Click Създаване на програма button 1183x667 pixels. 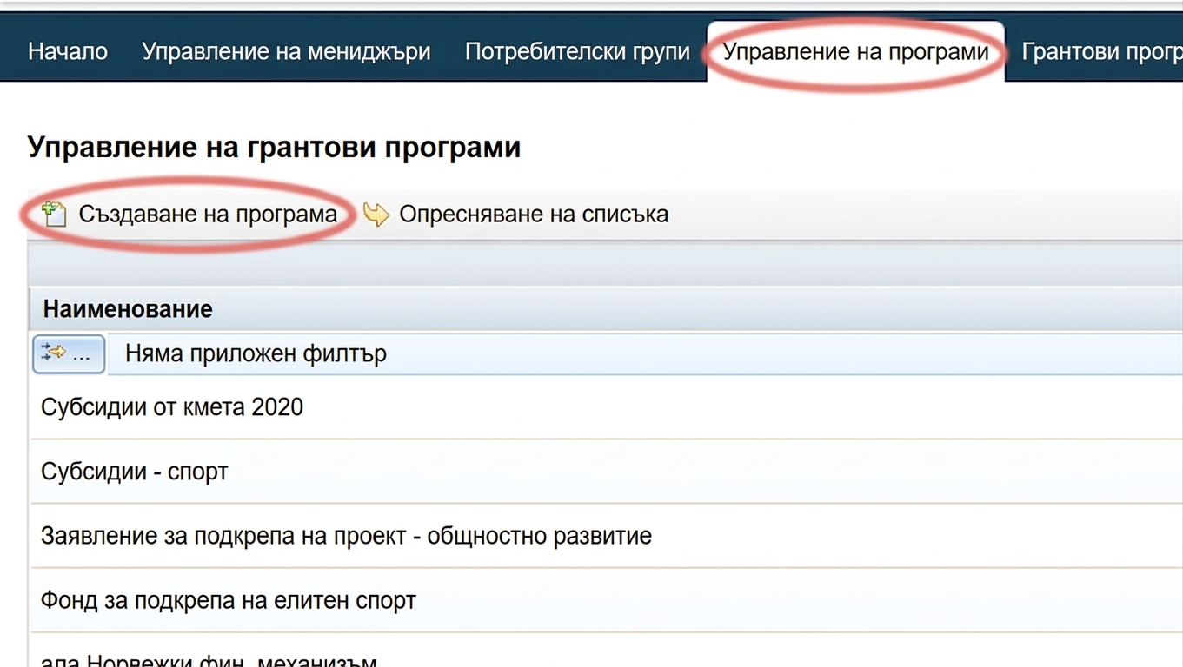[x=191, y=214]
